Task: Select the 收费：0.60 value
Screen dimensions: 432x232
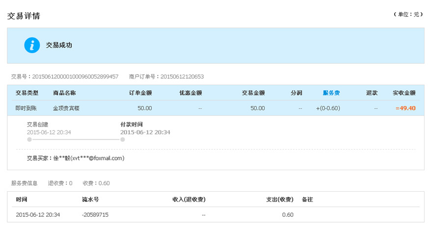Action: pos(96,183)
